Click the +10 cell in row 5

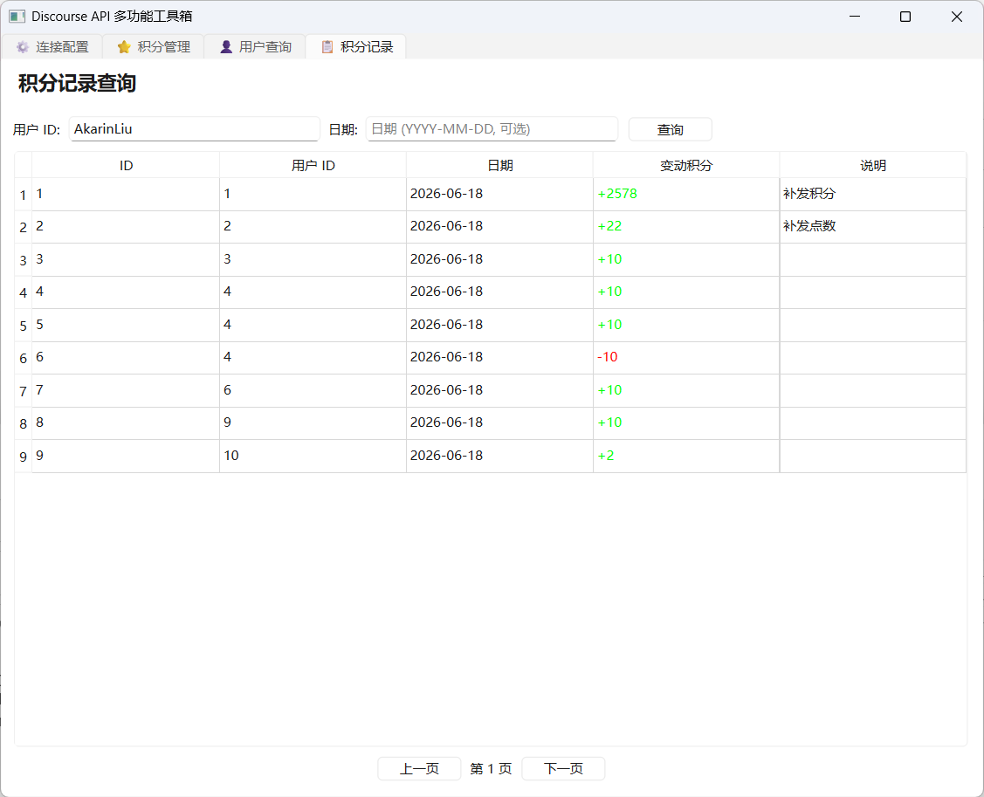click(x=686, y=325)
